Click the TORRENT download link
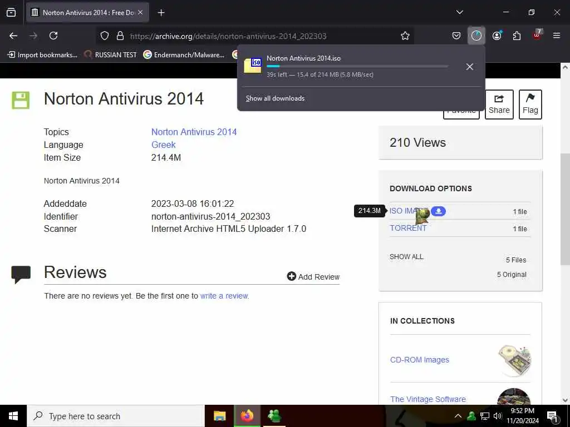570x427 pixels. [x=408, y=228]
